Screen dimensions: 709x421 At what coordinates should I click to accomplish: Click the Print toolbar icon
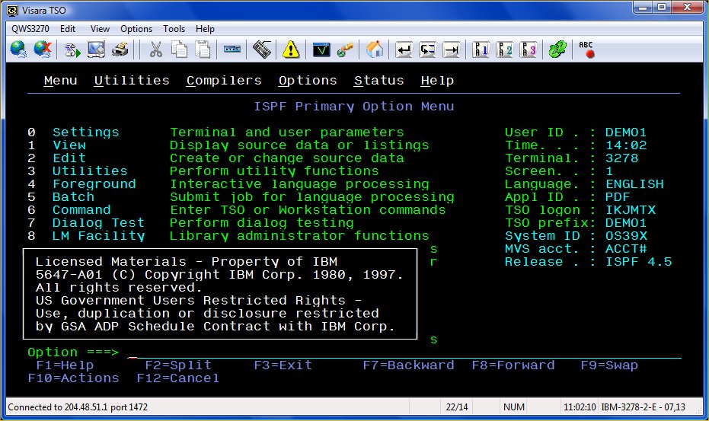point(120,49)
